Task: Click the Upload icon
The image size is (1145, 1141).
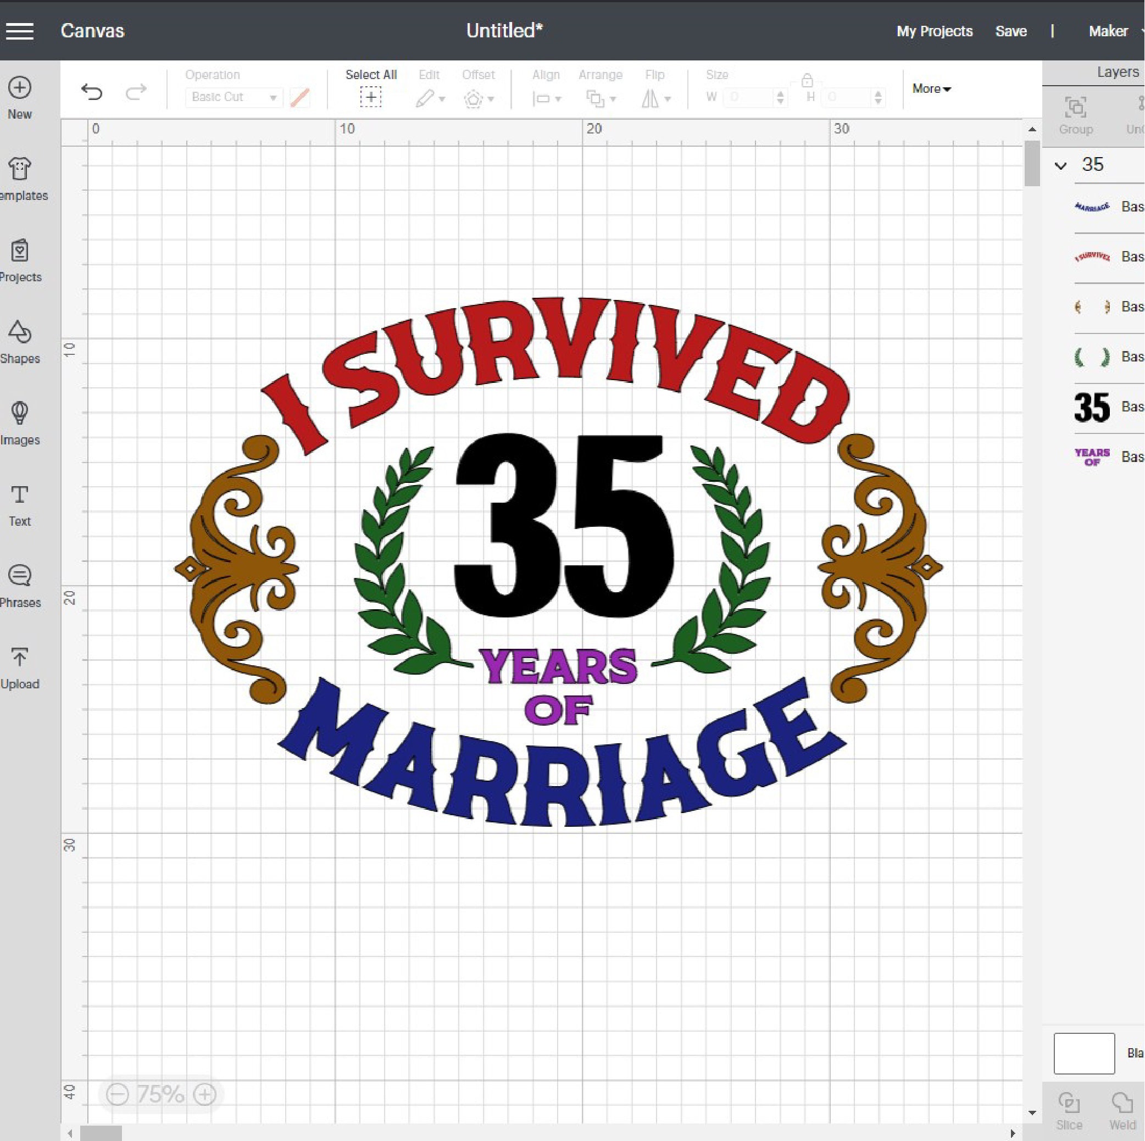Action: point(20,656)
